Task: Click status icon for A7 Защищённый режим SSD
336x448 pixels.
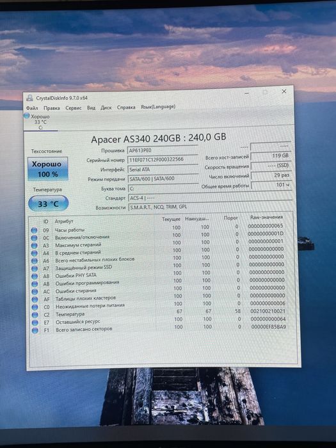Action: 35,269
